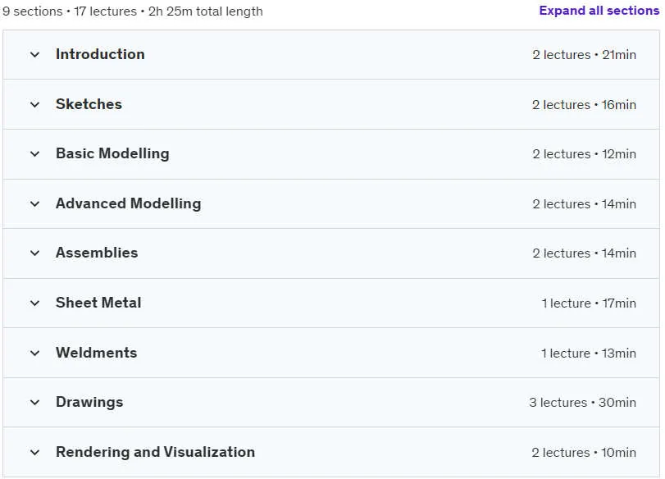Expand the Sheet Metal chevron arrow

[34, 303]
